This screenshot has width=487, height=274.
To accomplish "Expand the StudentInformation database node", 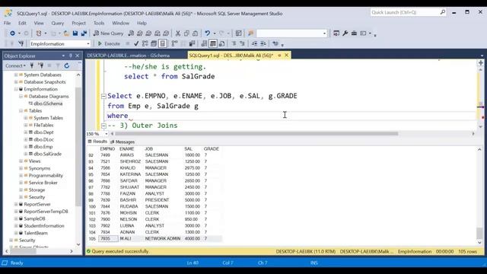I will tap(16, 226).
